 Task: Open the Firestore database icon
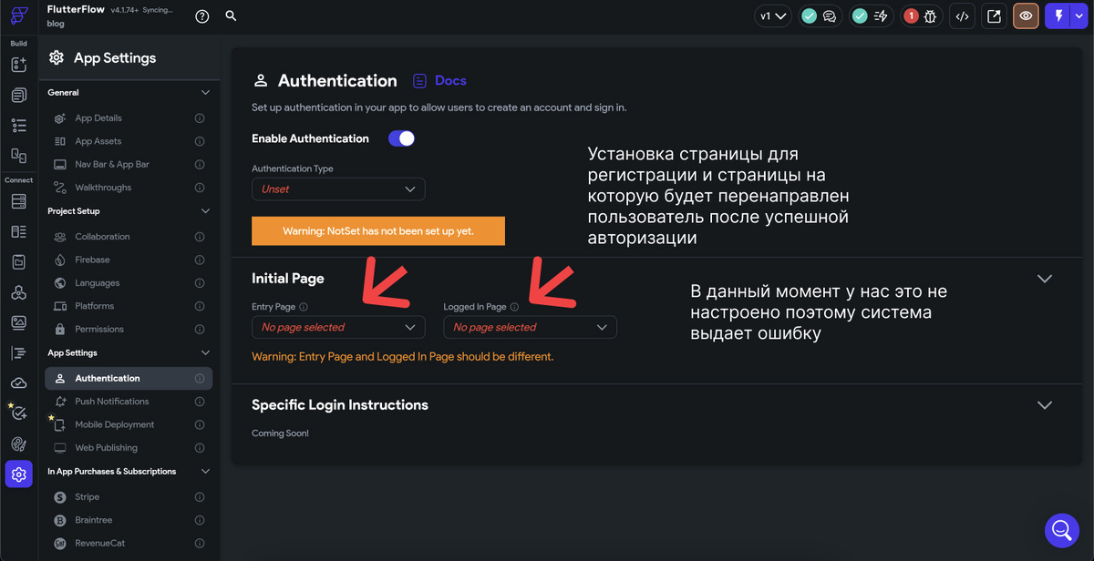(x=19, y=201)
